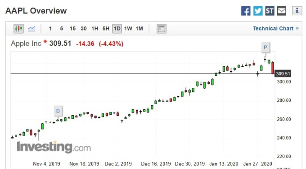Select the 30 minute interval
The image size is (306, 169).
(x=84, y=29)
